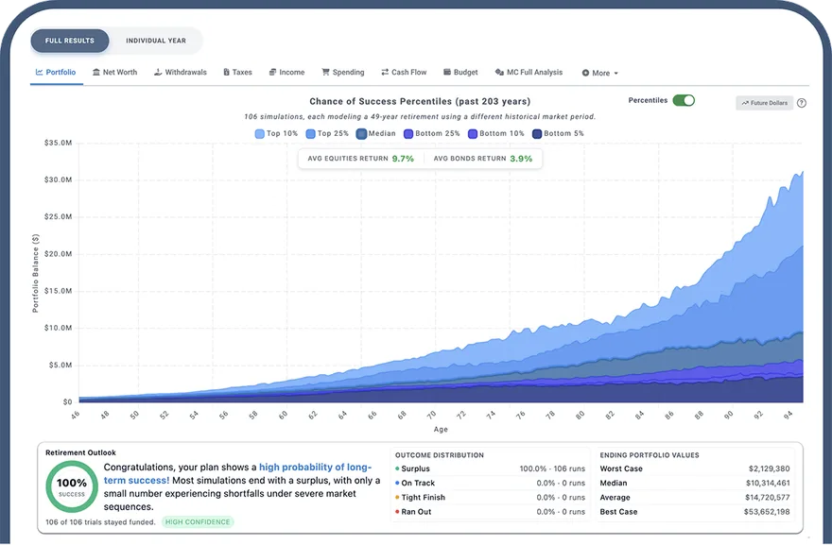Click the Retirement Outlook heading

(x=80, y=452)
